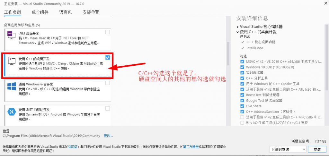Image resolution: width=329 pixels, height=156 pixels.
Task: Uncheck the v142 C++ ATL option
Action: click(242, 89)
